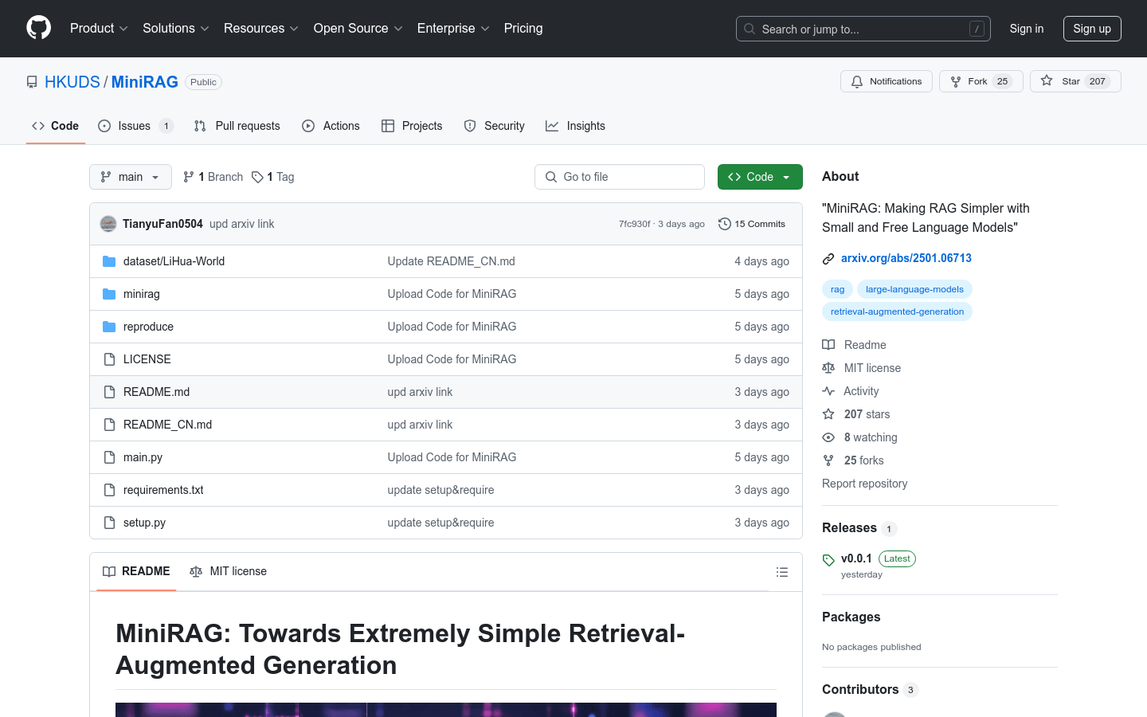The width and height of the screenshot is (1147, 717).
Task: Click the large-language-models topic tag
Action: click(914, 289)
